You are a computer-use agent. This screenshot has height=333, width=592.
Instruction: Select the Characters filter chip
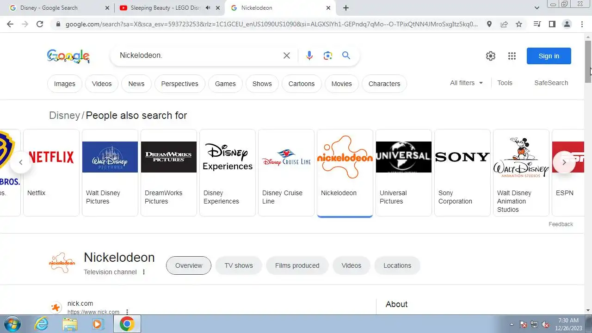384,84
